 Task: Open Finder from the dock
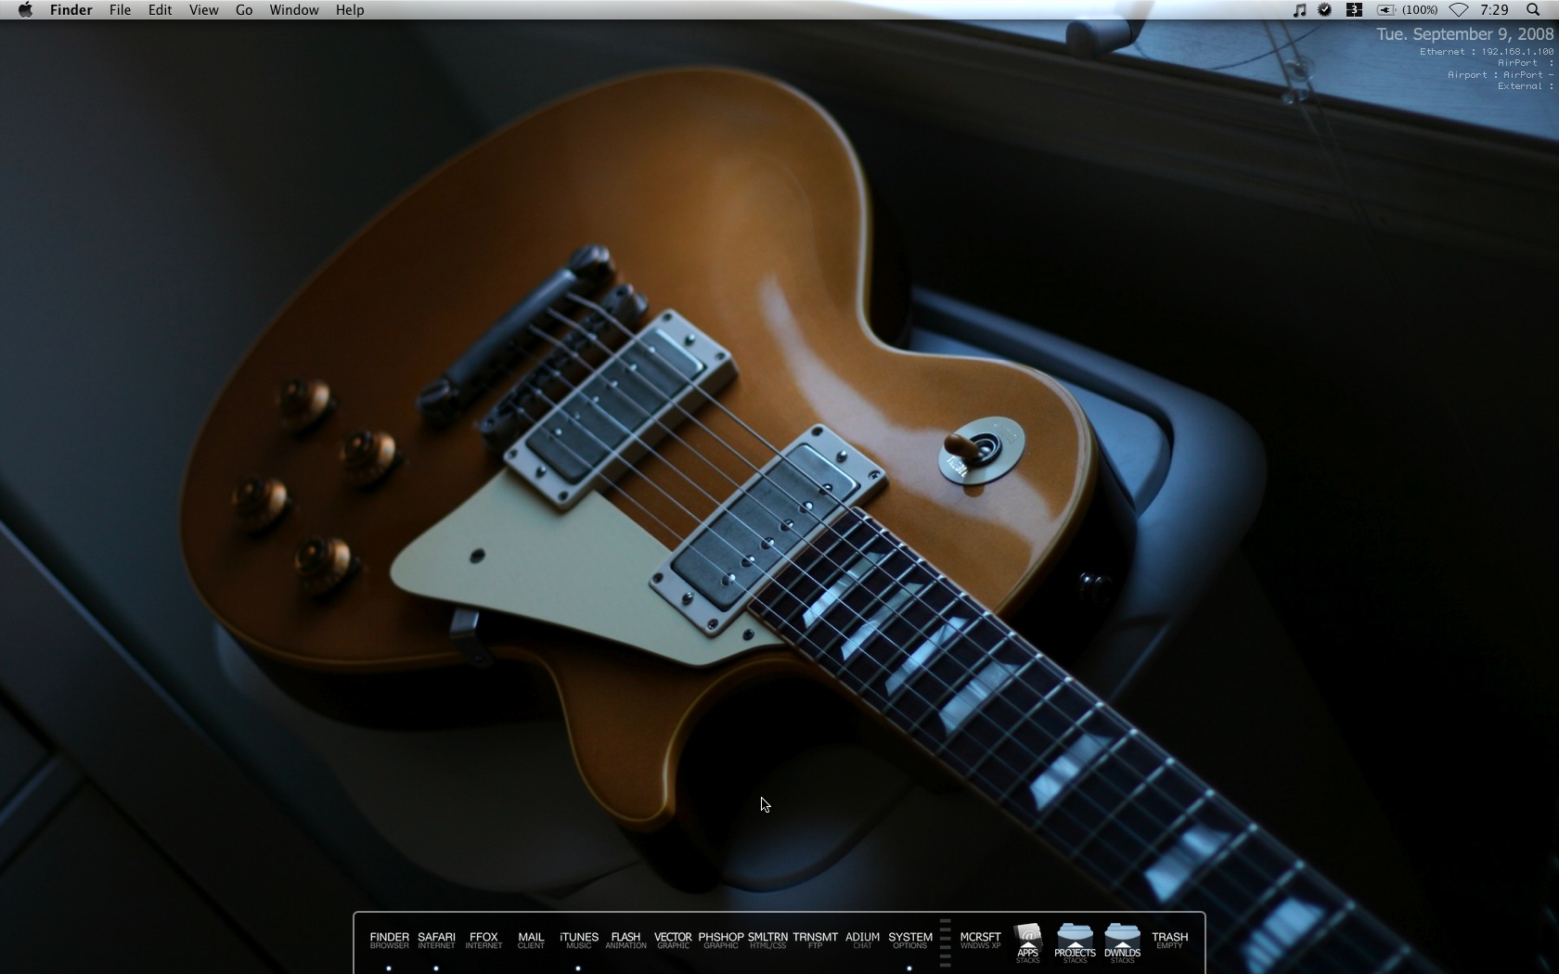tap(389, 941)
